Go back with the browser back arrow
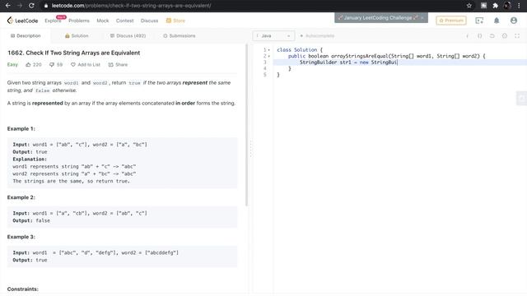This screenshot has width=527, height=296. 7,6
